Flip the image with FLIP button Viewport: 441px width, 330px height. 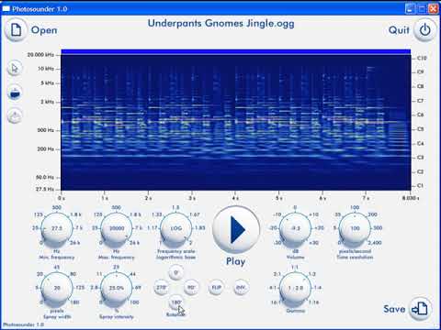[216, 288]
